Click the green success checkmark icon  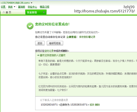click(x=30, y=26)
